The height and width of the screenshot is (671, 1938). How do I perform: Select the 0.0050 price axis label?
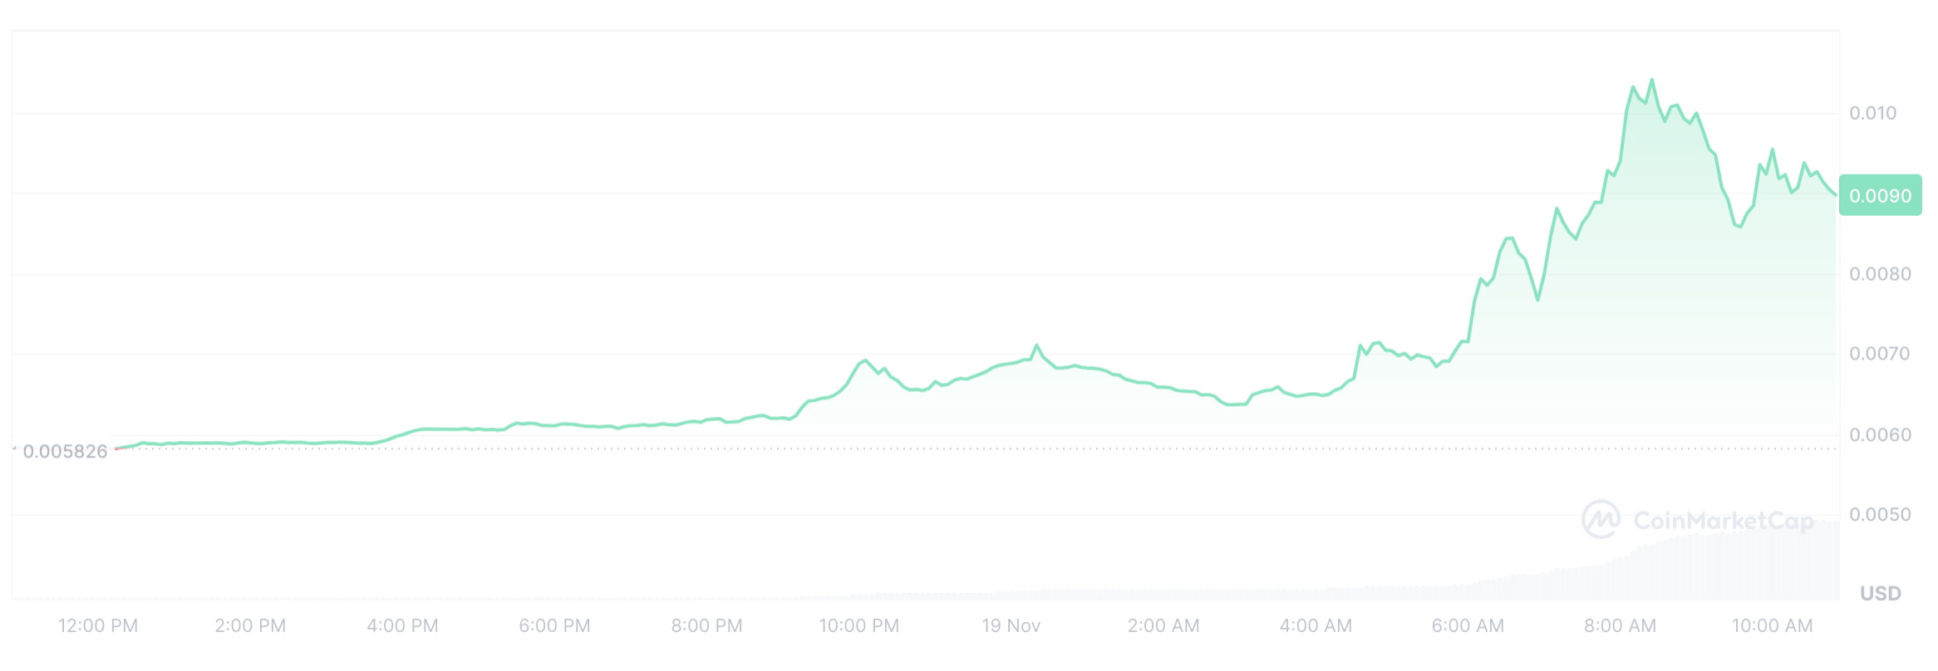pos(1880,515)
